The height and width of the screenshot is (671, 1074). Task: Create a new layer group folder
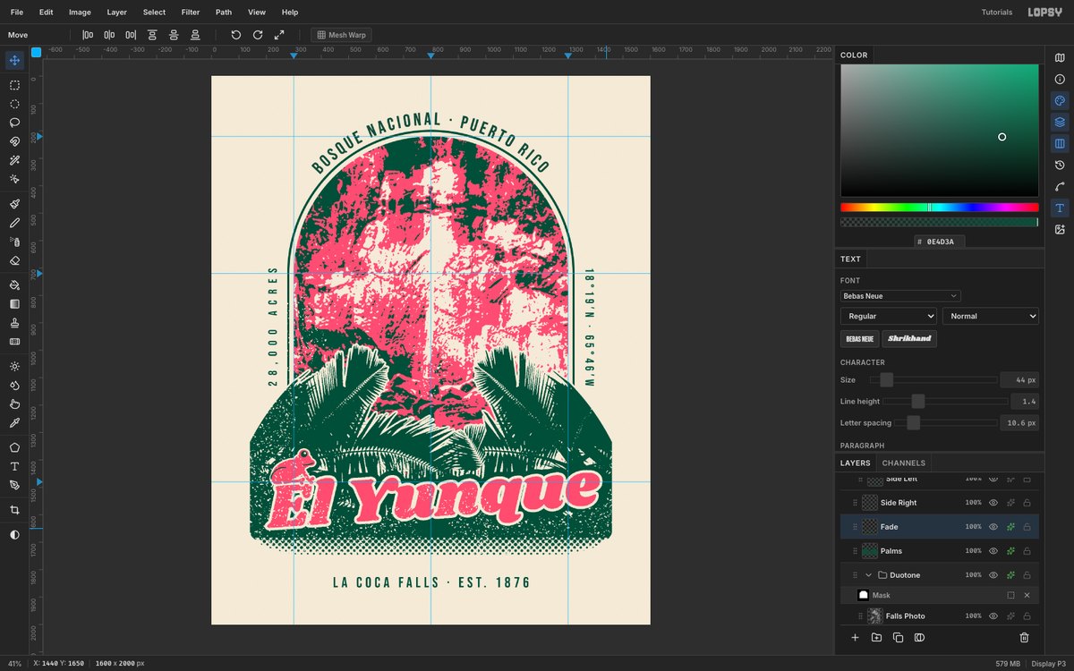[876, 638]
